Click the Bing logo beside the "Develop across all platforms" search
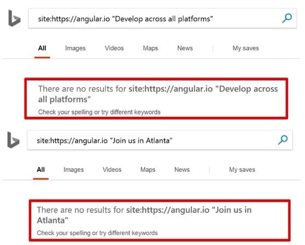This screenshot has height=245, width=305. pos(14,19)
